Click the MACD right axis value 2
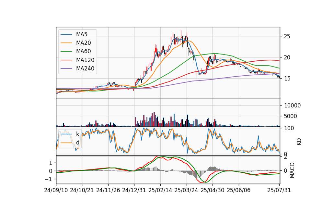Image resolution: width=311 pixels, height=224 pixels. tap(285, 157)
